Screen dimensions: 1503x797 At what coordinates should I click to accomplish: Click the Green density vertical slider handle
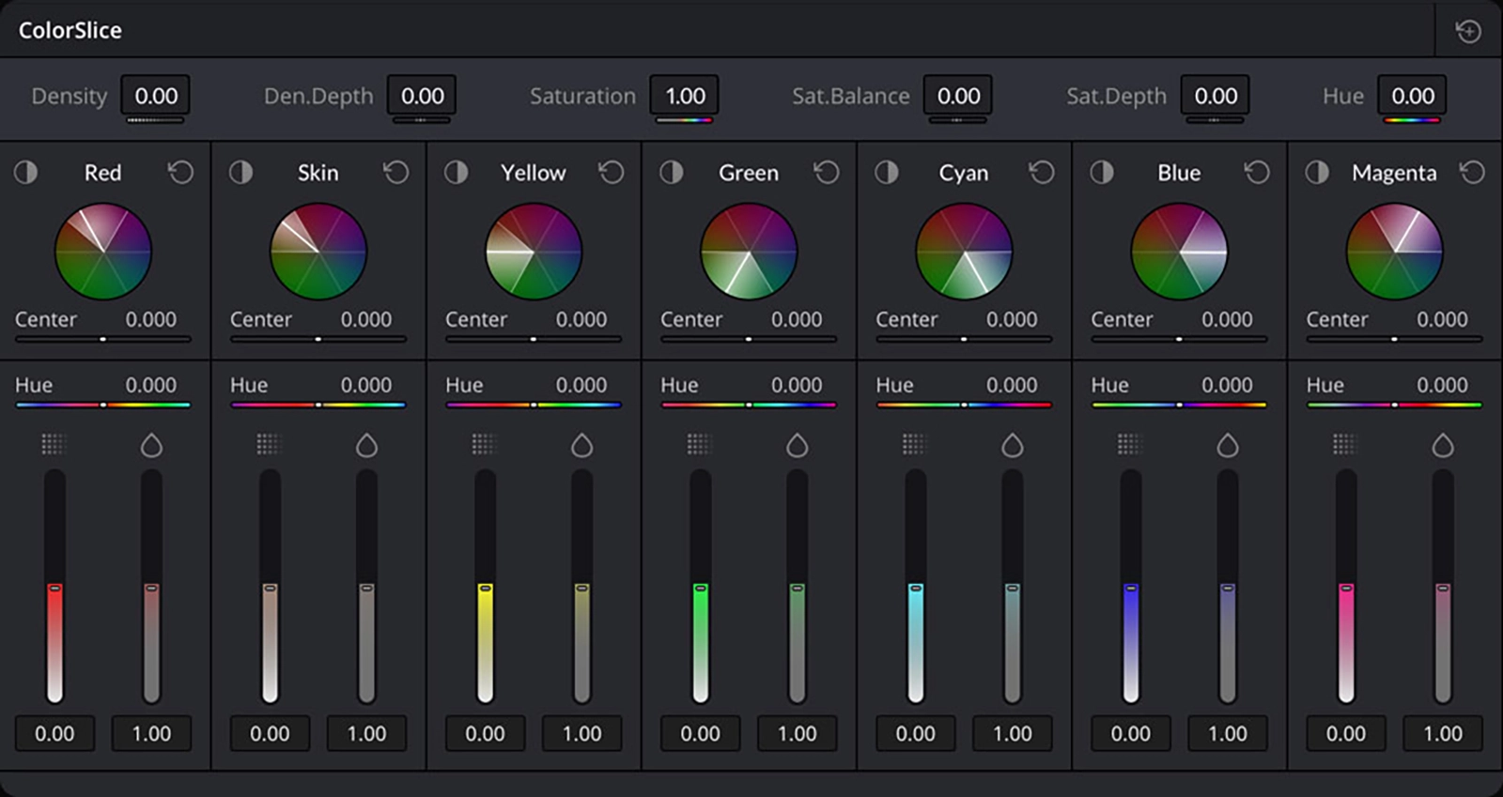(700, 589)
